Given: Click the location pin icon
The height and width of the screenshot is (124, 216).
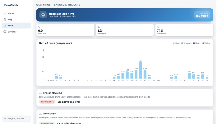Looking at the screenshot, I should coord(5,118).
